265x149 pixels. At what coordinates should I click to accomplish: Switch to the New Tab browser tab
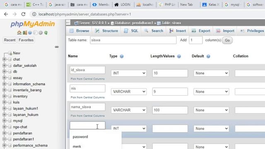coord(187,5)
